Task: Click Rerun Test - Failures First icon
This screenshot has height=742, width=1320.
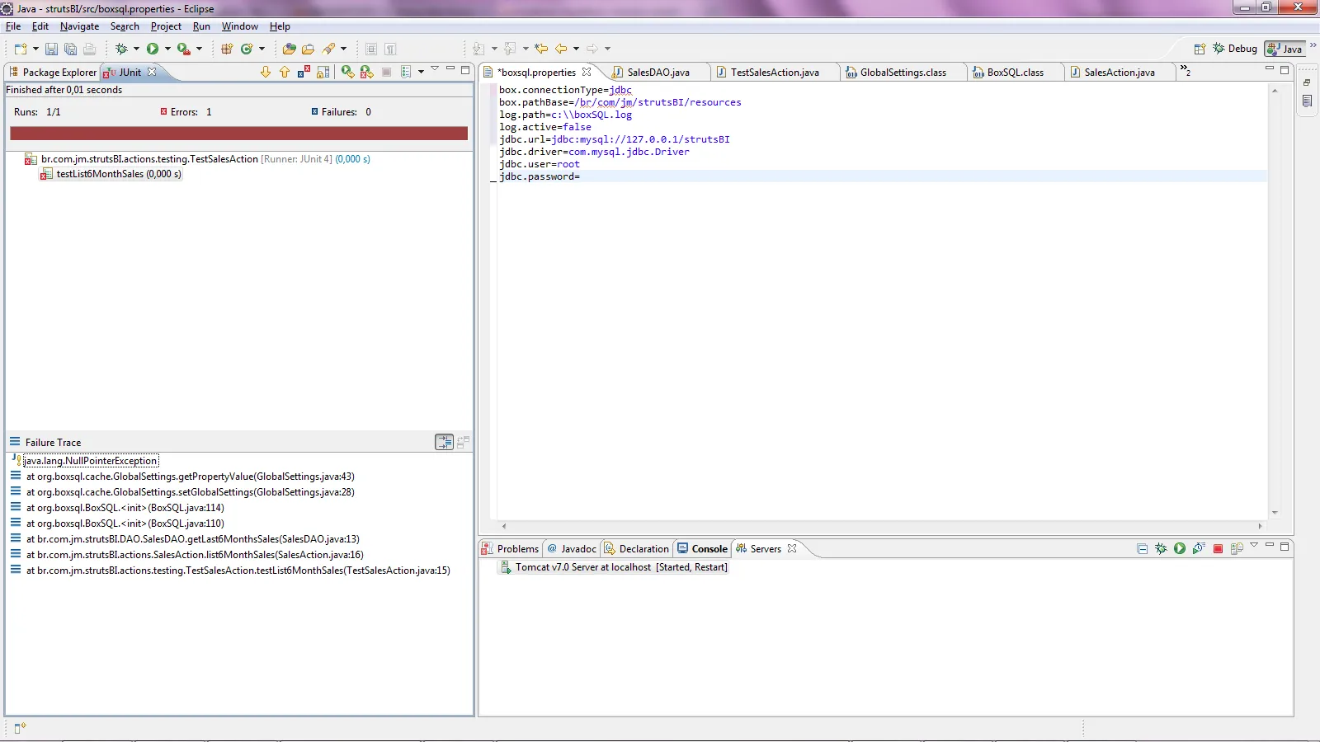Action: (x=366, y=73)
